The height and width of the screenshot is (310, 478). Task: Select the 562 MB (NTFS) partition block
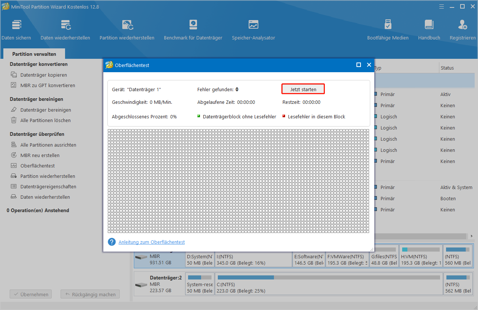[458, 285]
